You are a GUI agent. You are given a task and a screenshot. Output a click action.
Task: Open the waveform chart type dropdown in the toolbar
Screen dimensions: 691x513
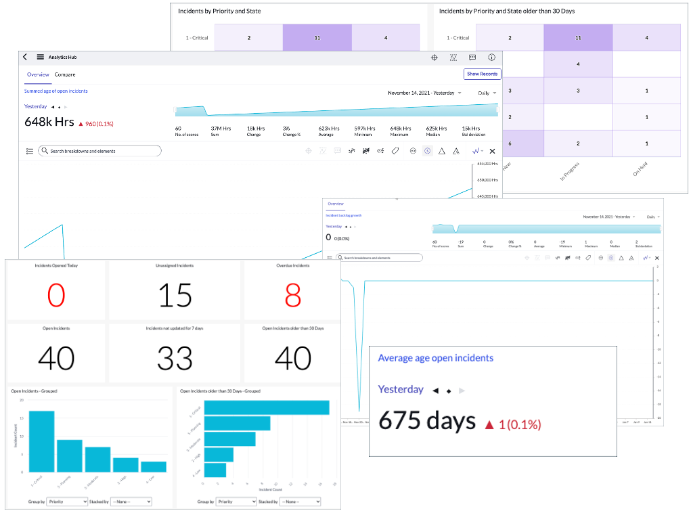click(x=477, y=151)
